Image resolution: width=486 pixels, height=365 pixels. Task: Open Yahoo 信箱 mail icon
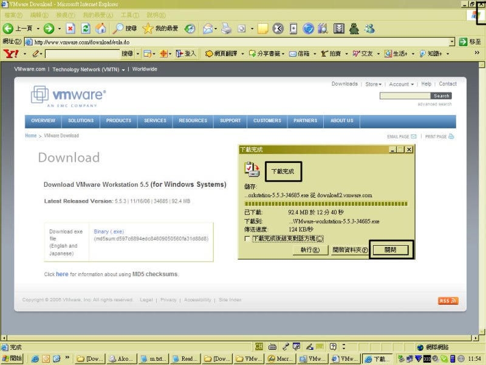[299, 54]
